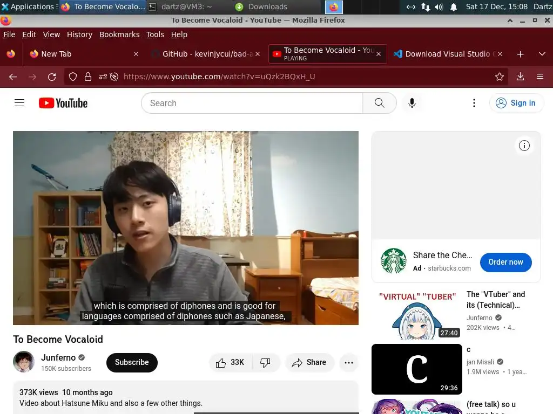Open the History menu
The height and width of the screenshot is (414, 553).
click(x=79, y=34)
